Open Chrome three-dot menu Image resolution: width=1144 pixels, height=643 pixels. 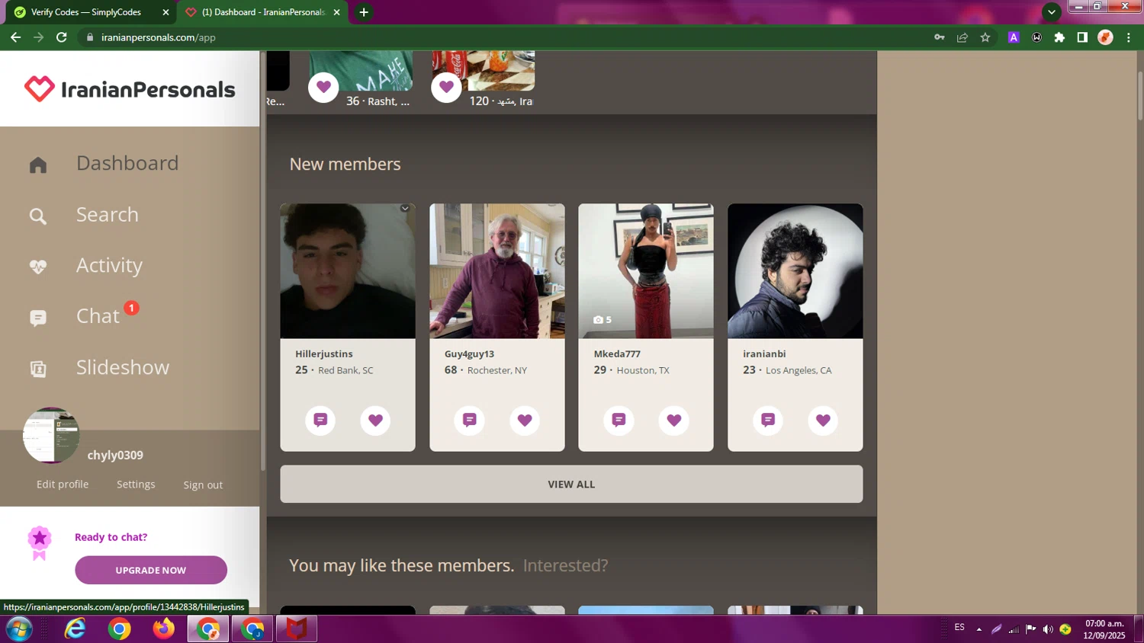click(1129, 37)
